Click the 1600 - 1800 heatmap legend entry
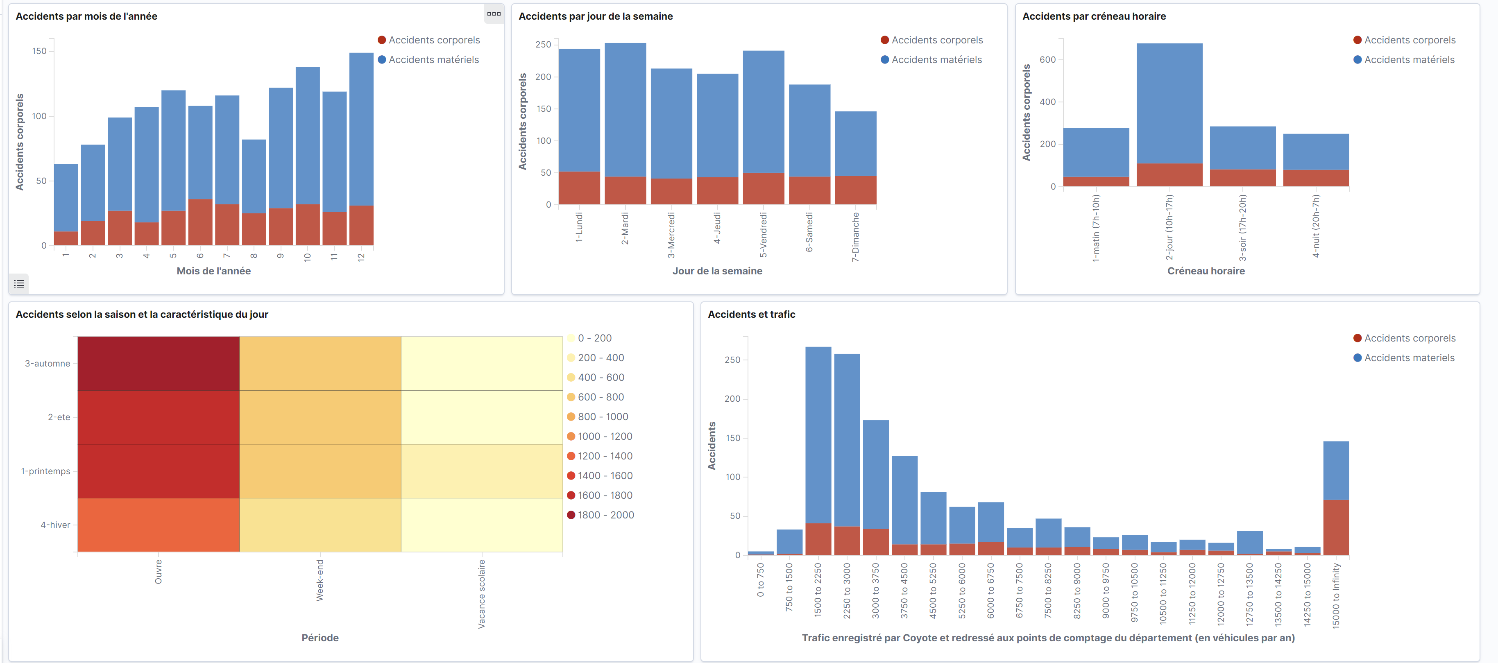This screenshot has width=1498, height=663. (x=600, y=496)
